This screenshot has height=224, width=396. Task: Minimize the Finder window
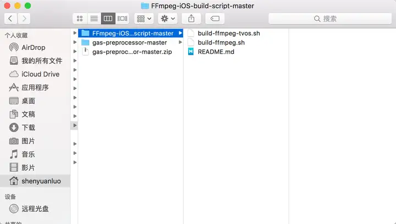pyautogui.click(x=18, y=5)
